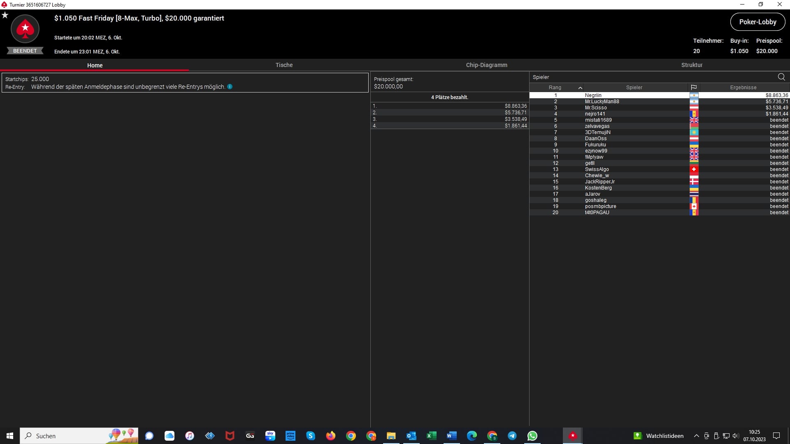Sort players by Rang column
The height and width of the screenshot is (444, 790).
555,88
